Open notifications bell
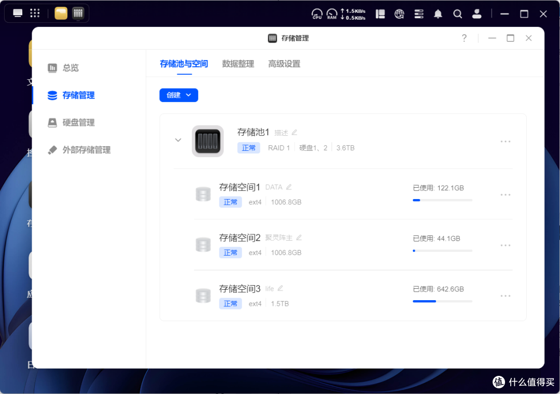The width and height of the screenshot is (560, 394). [x=438, y=14]
